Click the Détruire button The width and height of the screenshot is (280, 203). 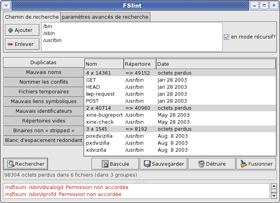pyautogui.click(x=212, y=164)
